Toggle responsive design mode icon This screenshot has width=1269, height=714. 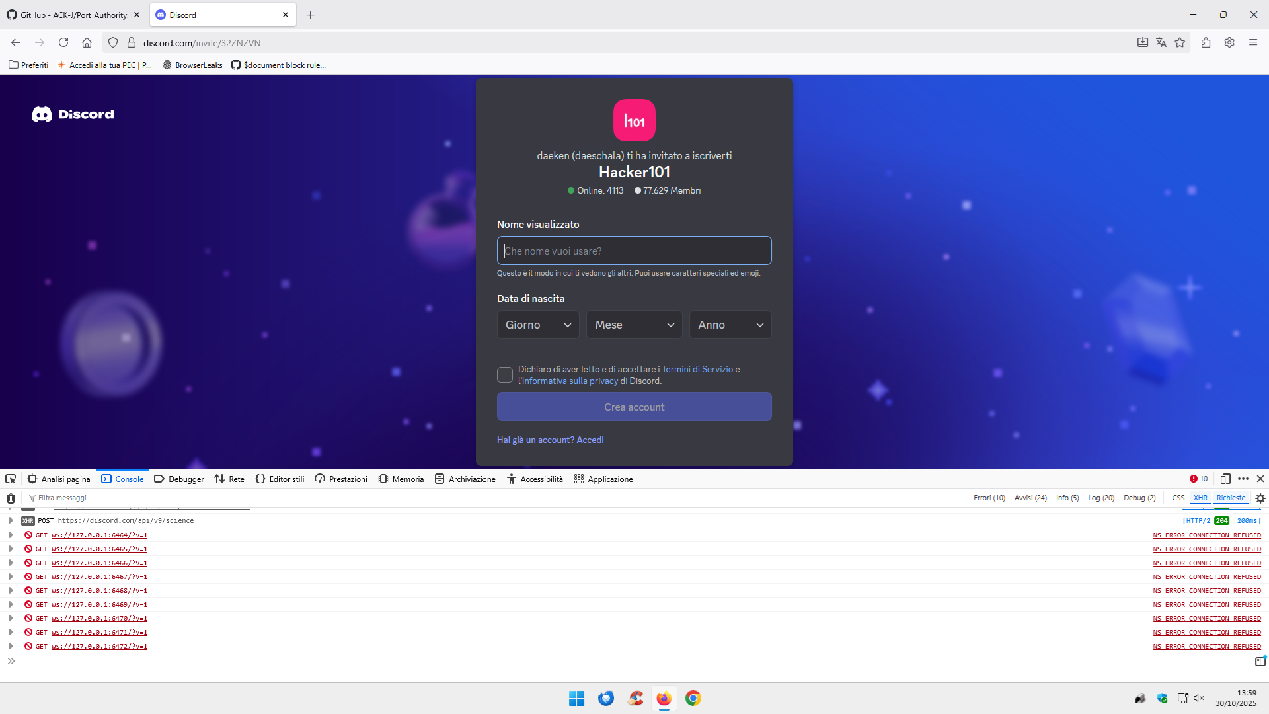pyautogui.click(x=1225, y=479)
